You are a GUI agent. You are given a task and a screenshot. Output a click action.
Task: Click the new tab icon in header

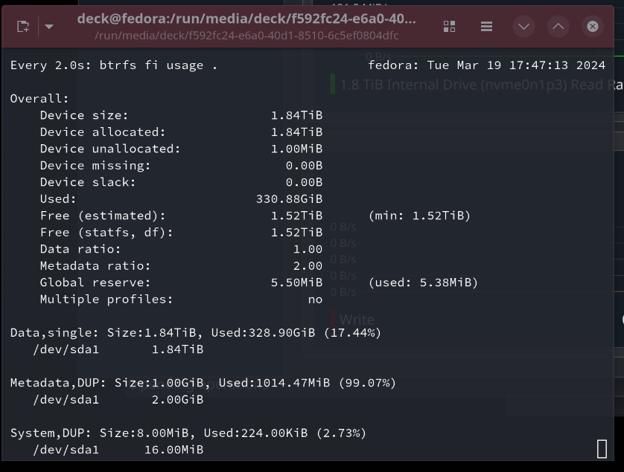(23, 27)
